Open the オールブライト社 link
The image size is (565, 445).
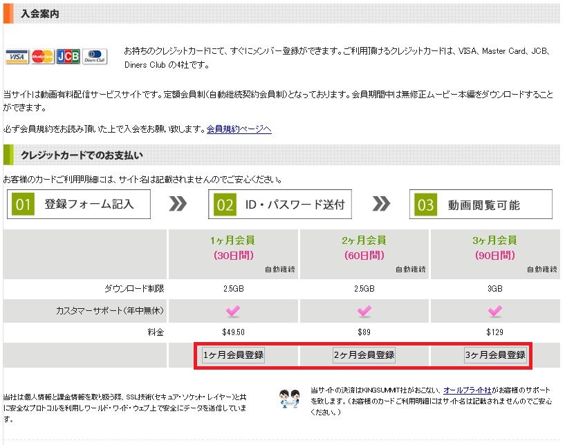coord(467,390)
